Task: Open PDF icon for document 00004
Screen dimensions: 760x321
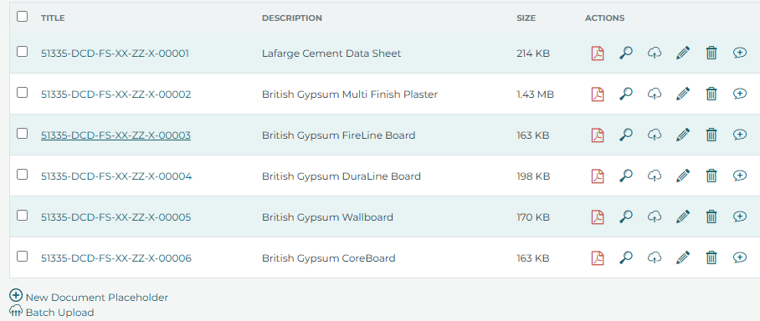Action: (x=598, y=176)
